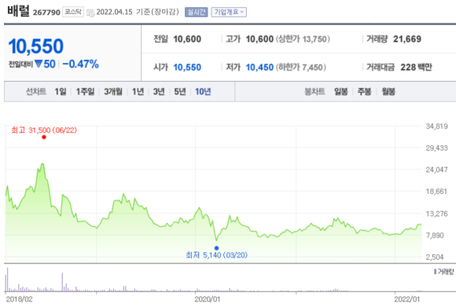Click the 코스닥 market badge
The image size is (456, 307).
73,13
